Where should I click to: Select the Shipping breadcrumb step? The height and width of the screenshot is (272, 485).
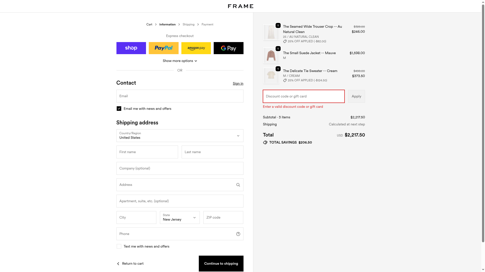click(x=188, y=24)
